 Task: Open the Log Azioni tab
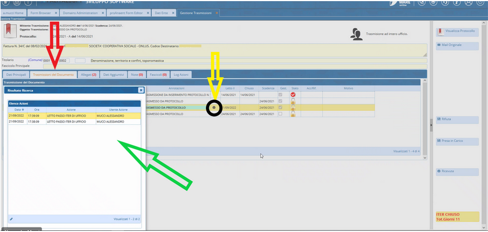(181, 74)
